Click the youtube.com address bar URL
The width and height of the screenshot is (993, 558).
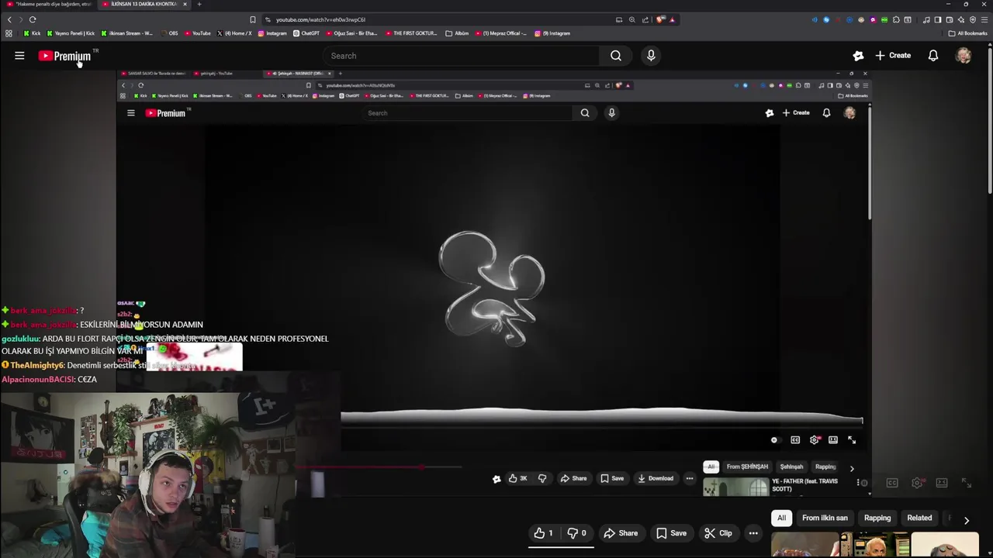(x=320, y=19)
